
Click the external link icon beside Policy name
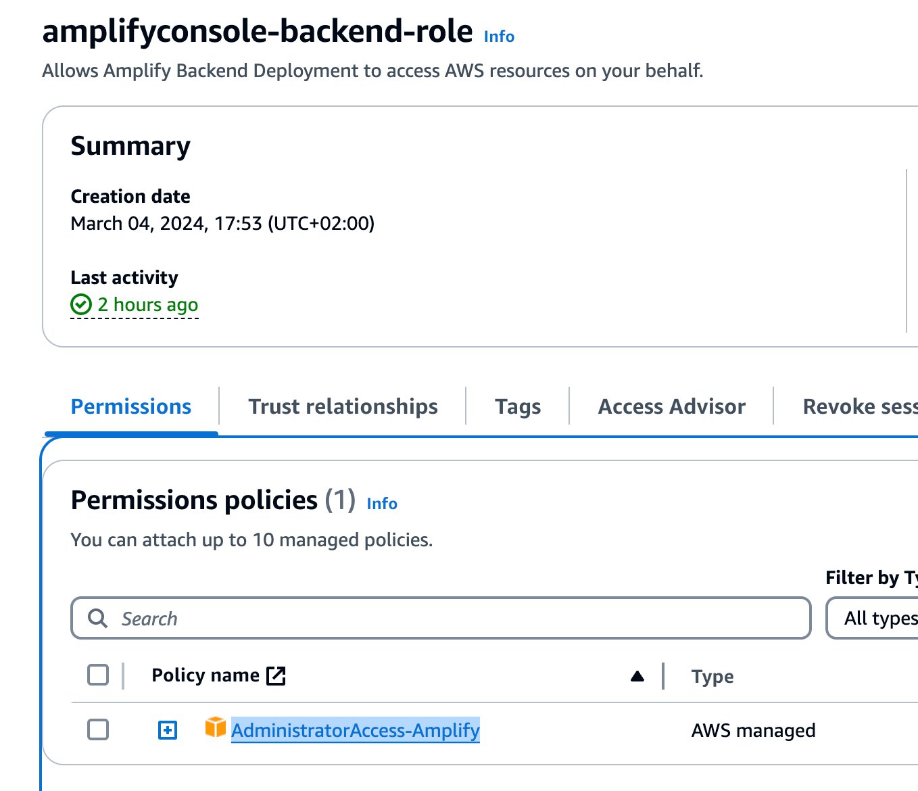276,675
